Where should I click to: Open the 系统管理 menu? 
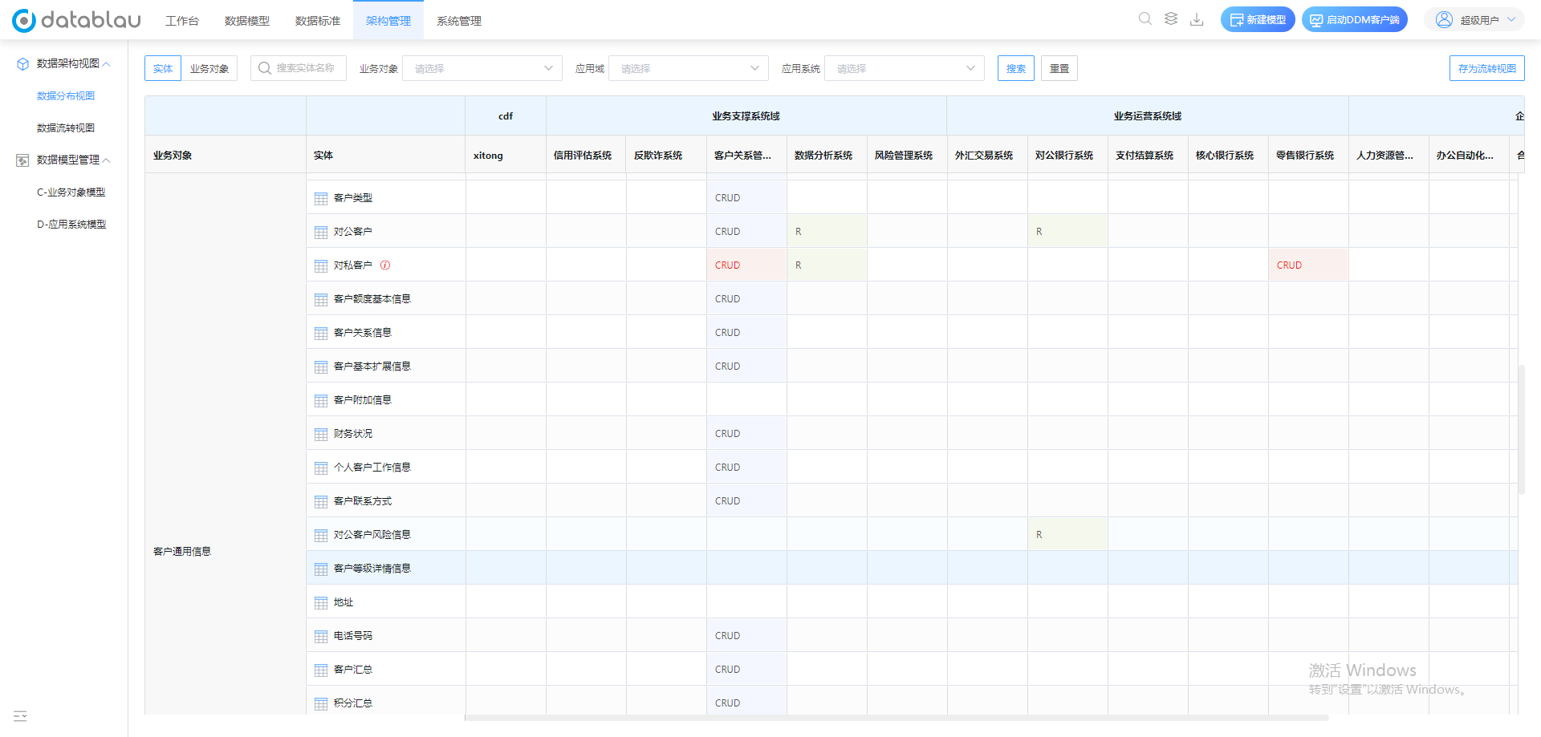coord(459,21)
